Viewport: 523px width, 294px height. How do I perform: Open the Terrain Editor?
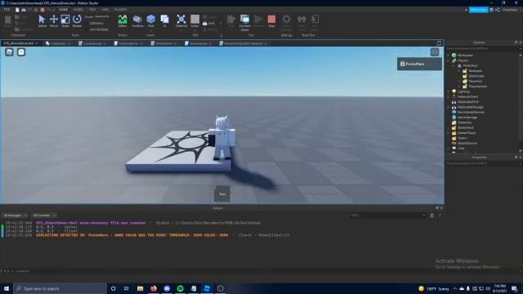tap(123, 21)
